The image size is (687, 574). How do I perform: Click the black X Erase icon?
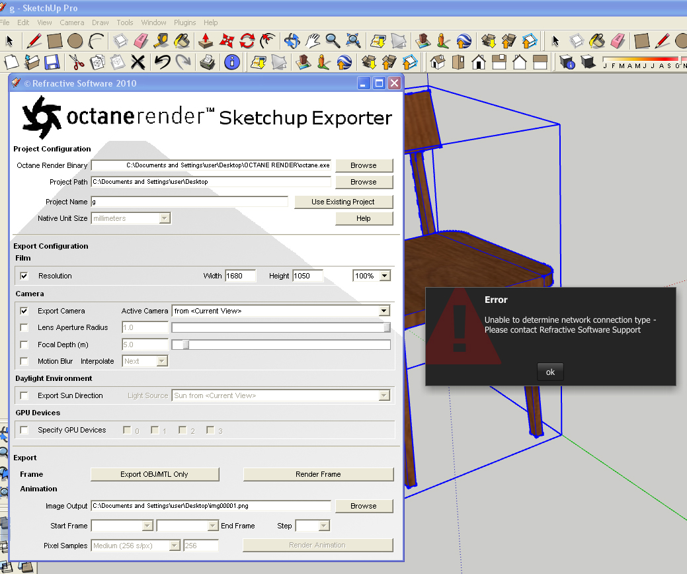pos(138,61)
